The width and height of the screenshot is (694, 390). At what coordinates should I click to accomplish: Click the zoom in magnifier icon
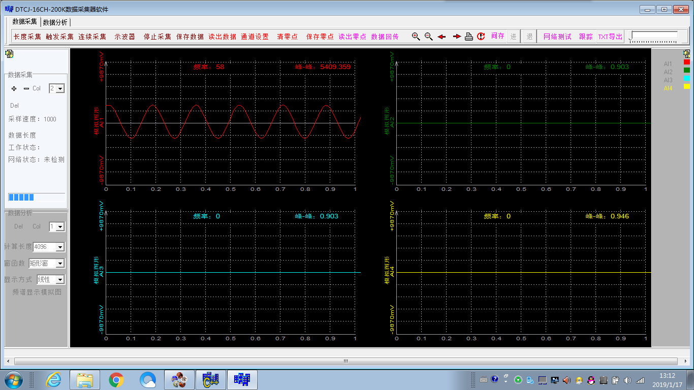[416, 37]
